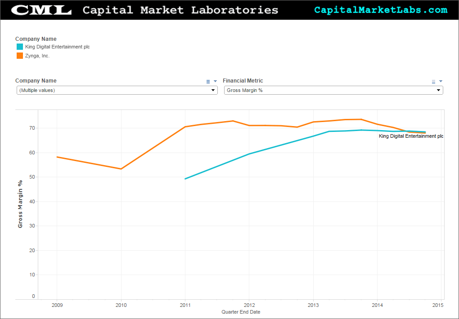The image size is (459, 319).
Task: Click the Capital Market Laboratories header title
Action: click(x=180, y=10)
